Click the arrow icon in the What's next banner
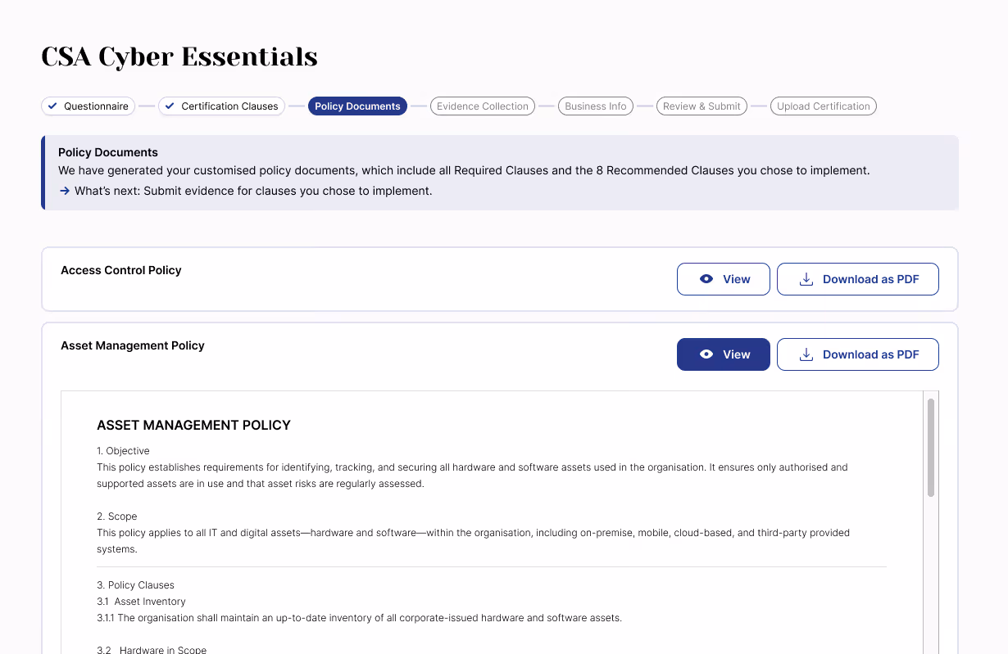1008x654 pixels. pyautogui.click(x=64, y=191)
